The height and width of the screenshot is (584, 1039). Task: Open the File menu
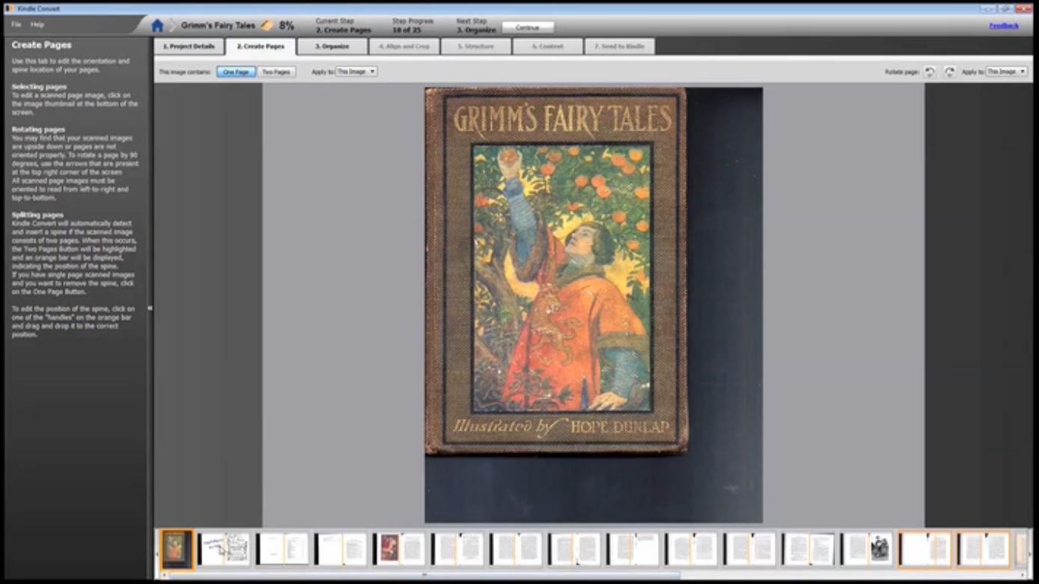[16, 25]
